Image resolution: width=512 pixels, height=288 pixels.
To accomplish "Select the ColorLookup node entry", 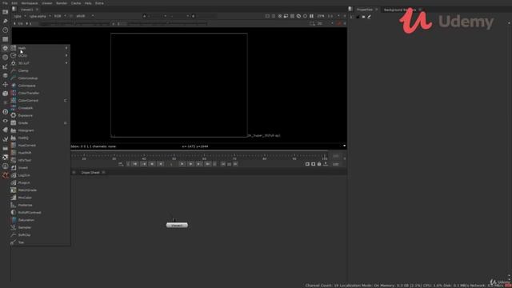I will click(x=41, y=78).
